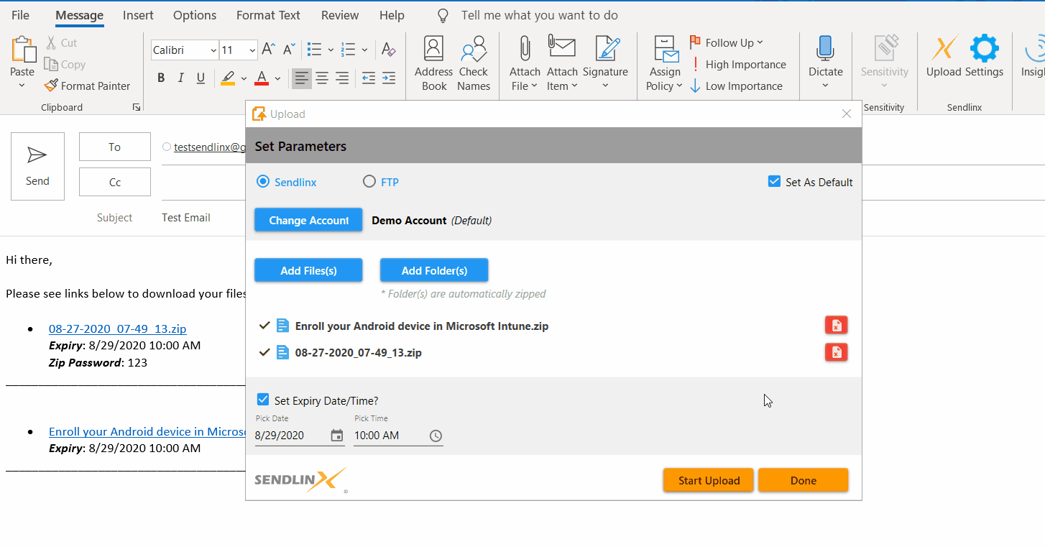This screenshot has height=547, width=1045.
Task: Open the Help tab
Action: coord(392,15)
